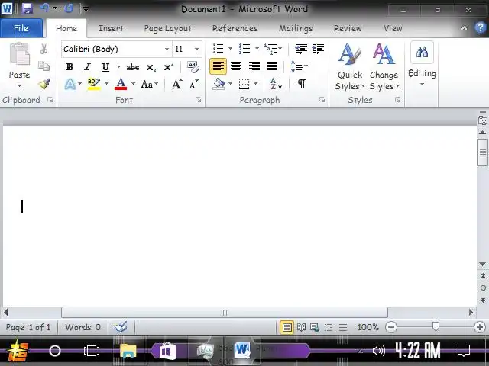Screen dimensions: 489x366
Task: Switch to Page Layout tab
Action: tap(167, 28)
